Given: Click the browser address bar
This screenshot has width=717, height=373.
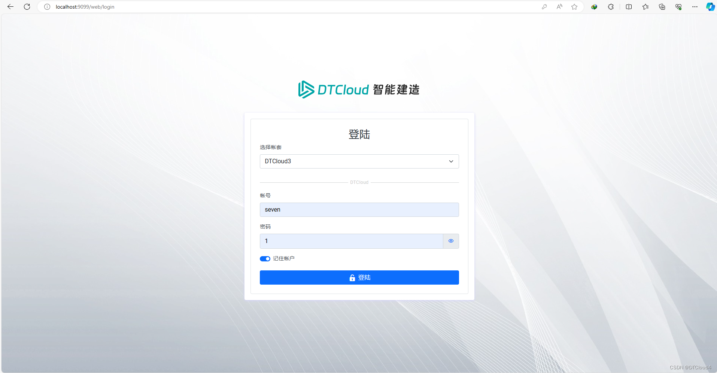Looking at the screenshot, I should tap(262, 7).
